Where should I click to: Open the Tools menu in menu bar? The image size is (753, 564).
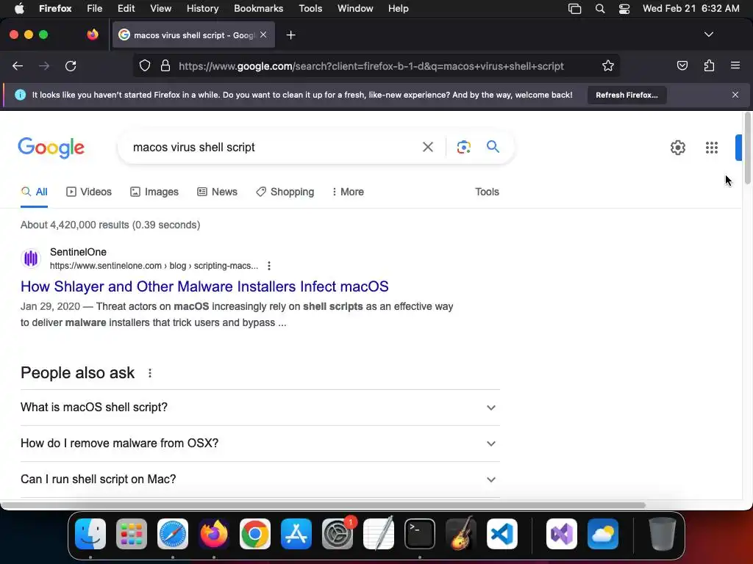point(310,9)
